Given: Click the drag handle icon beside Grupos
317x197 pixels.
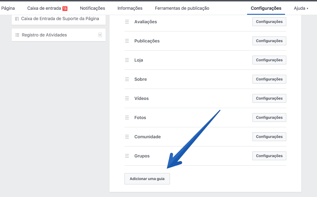Looking at the screenshot, I should point(127,156).
